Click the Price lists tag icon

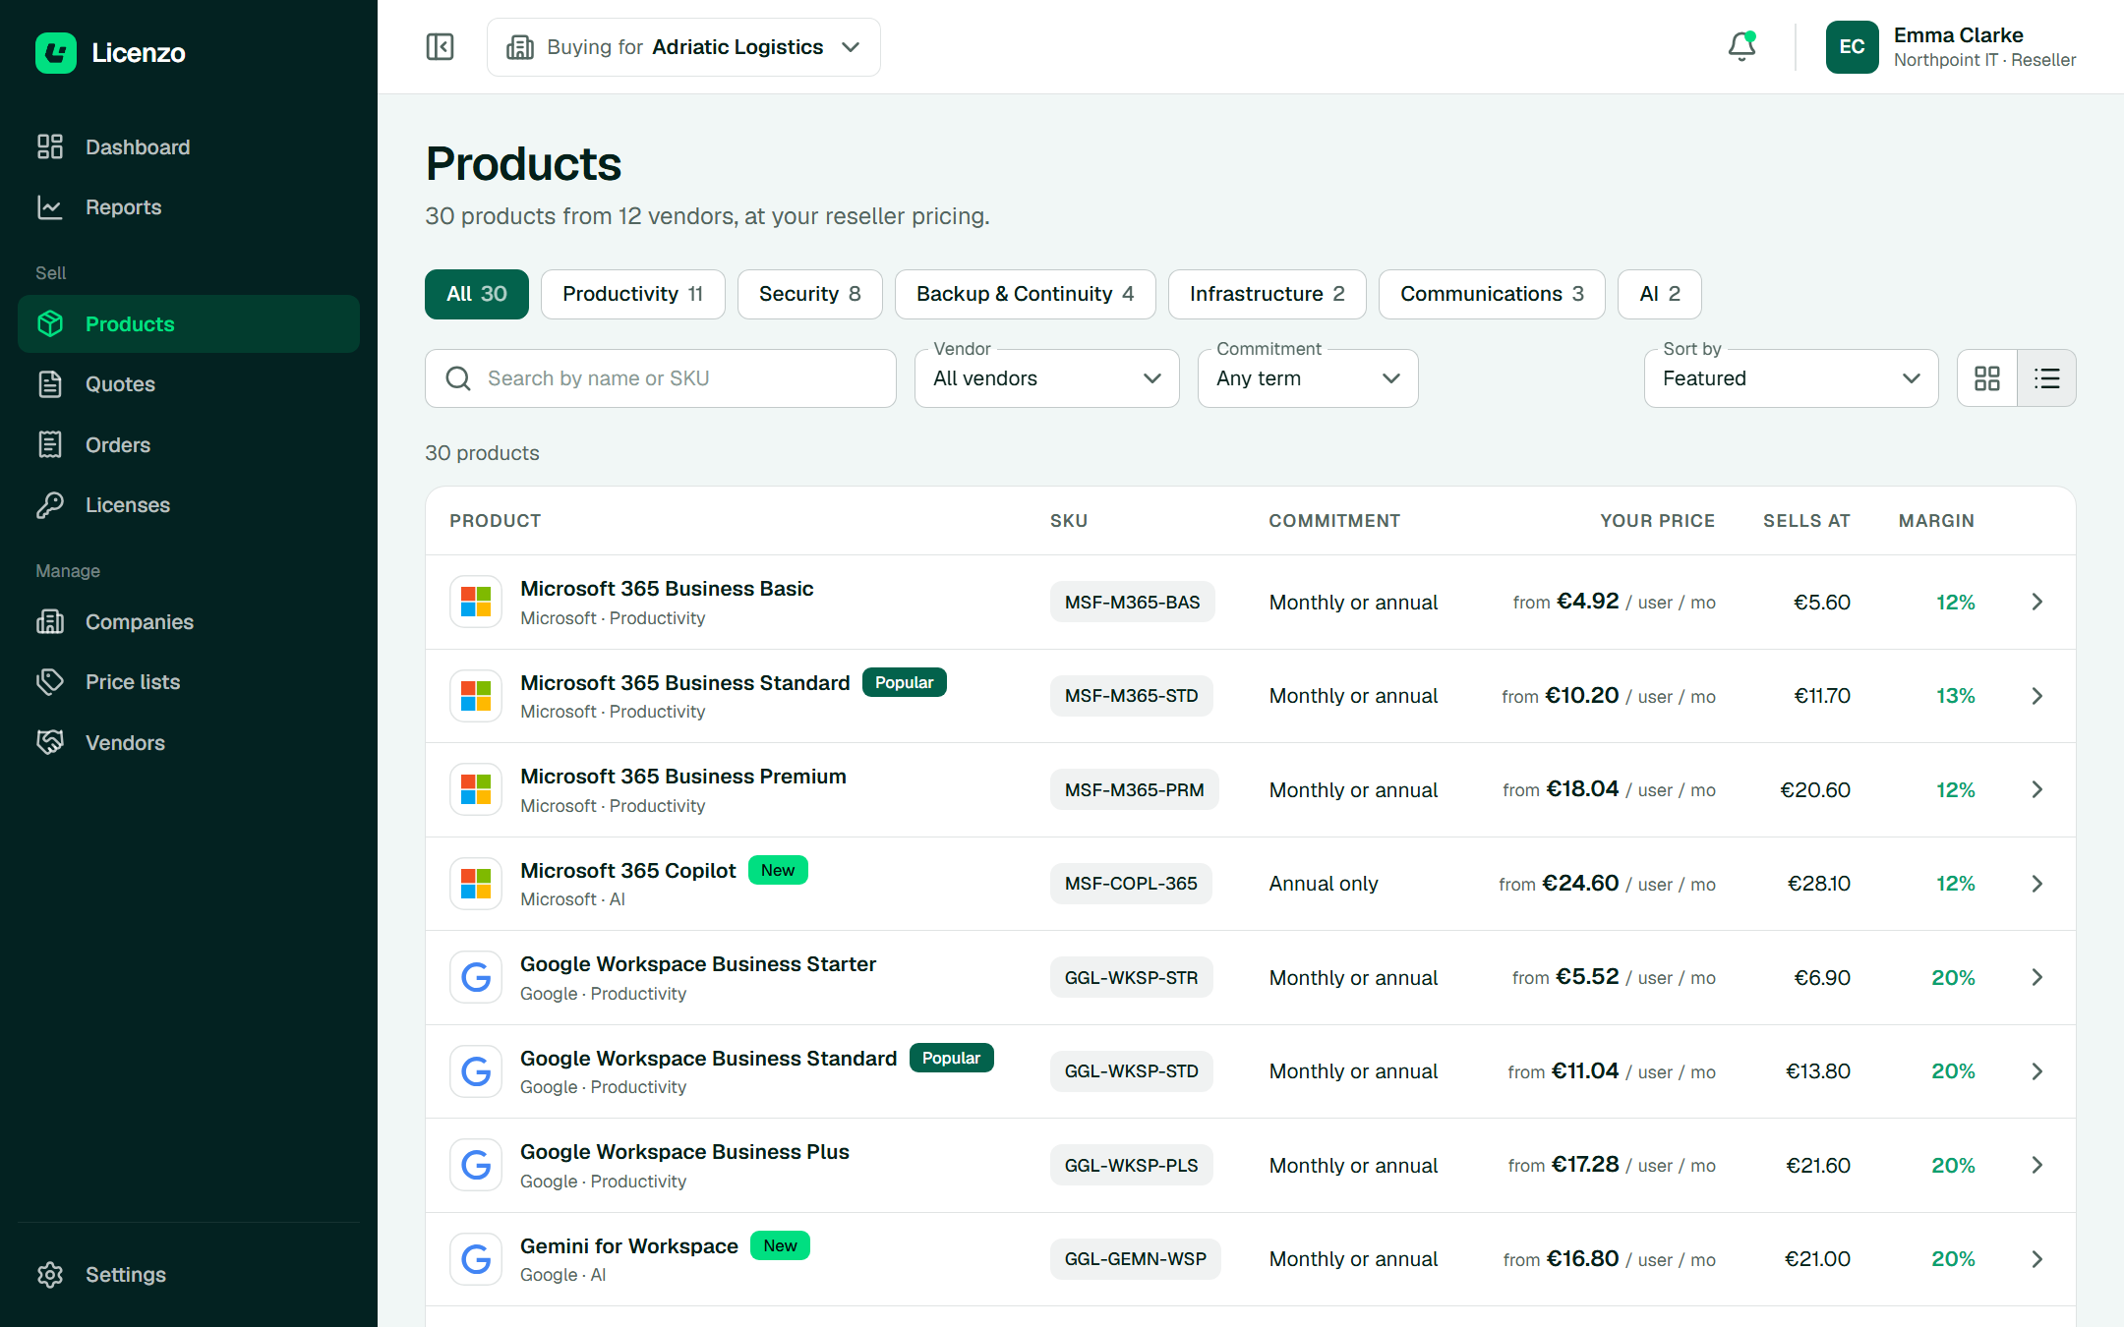coord(50,682)
